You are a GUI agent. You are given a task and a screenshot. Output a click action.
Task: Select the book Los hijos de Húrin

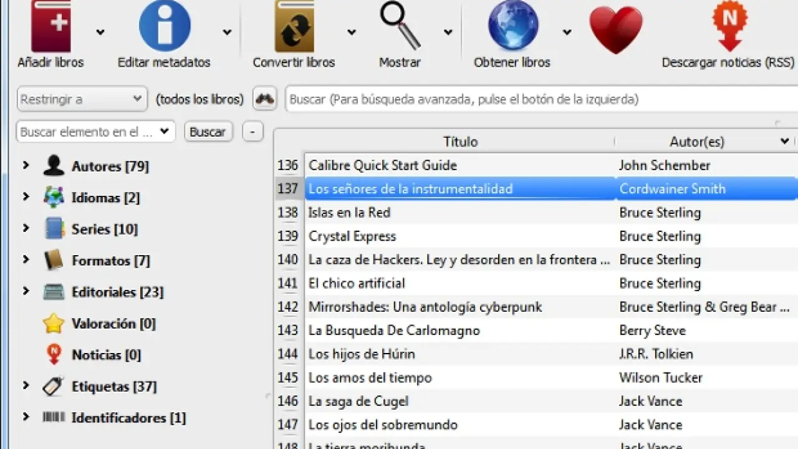pos(361,354)
